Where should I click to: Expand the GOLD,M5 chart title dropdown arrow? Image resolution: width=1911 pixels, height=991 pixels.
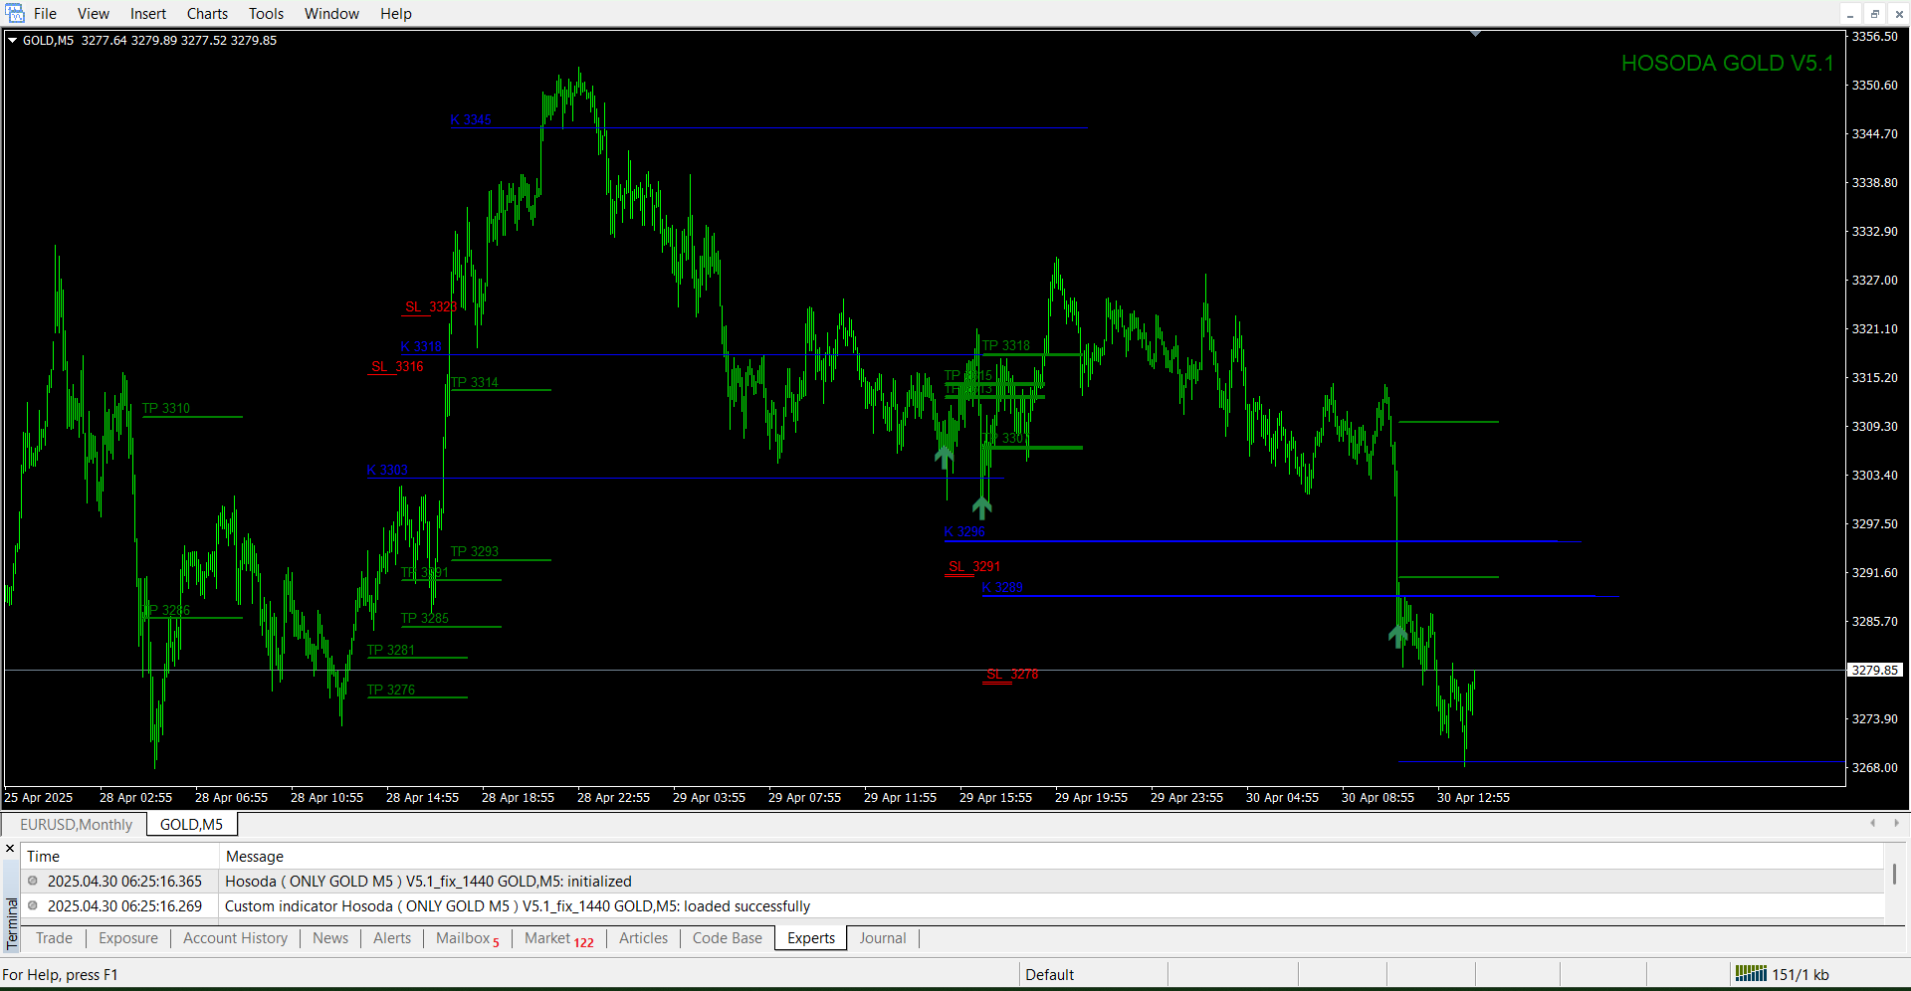13,41
